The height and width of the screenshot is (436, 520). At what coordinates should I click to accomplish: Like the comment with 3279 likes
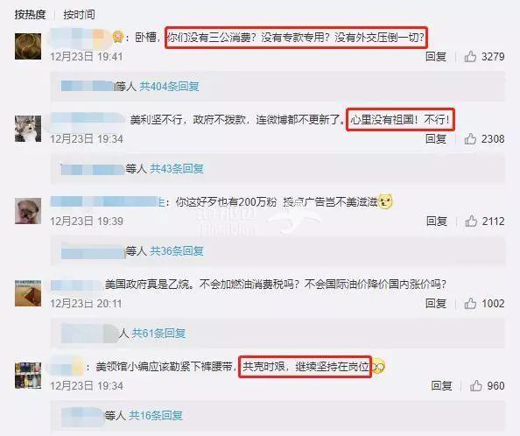pos(470,57)
